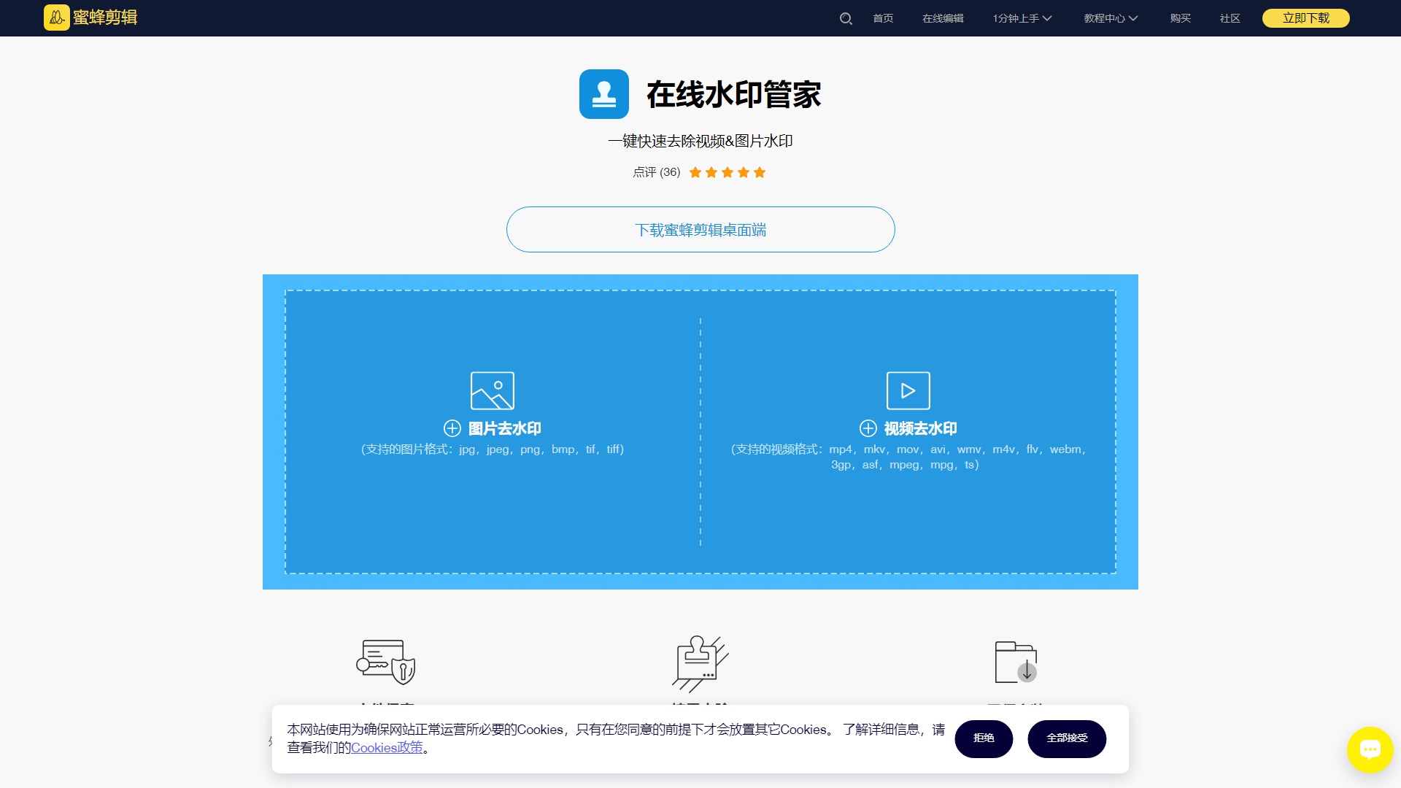Click the blue 在线水印管家 stamp icon
Screen dimensions: 1401x788
(603, 94)
